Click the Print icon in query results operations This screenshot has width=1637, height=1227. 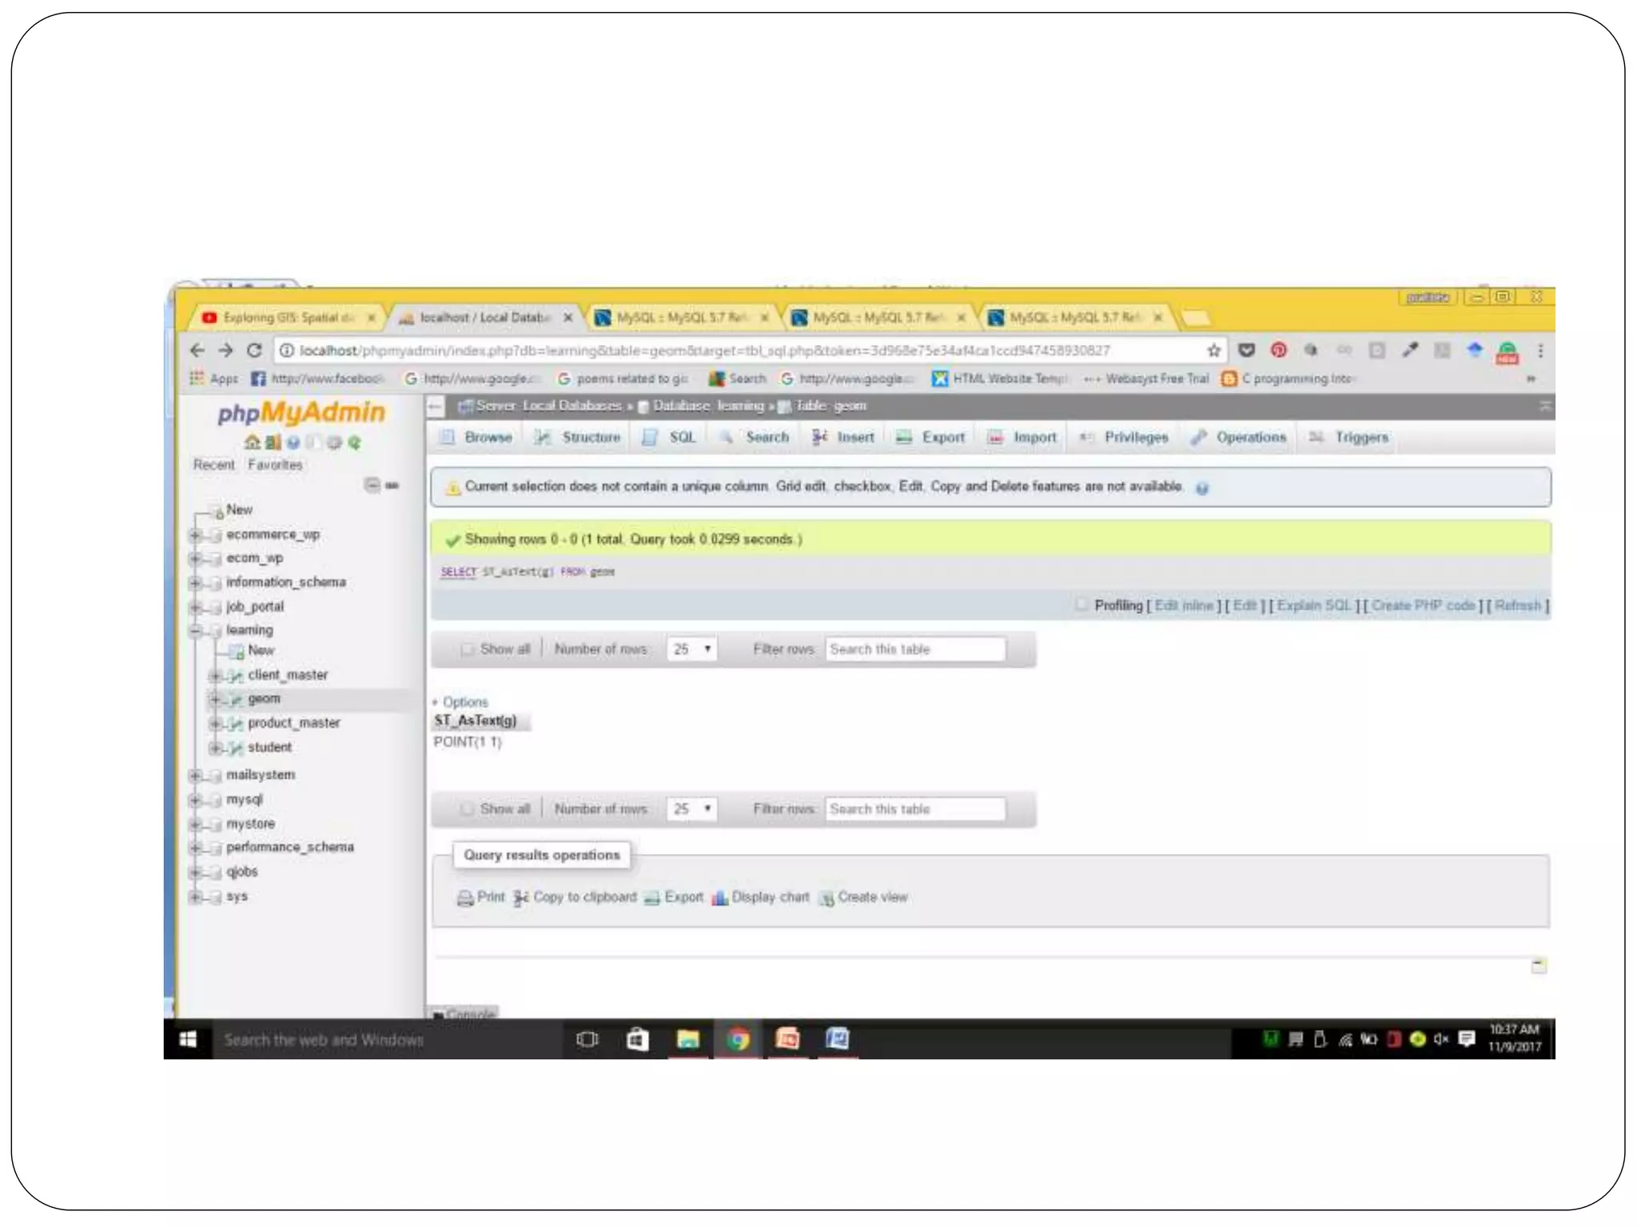(465, 898)
